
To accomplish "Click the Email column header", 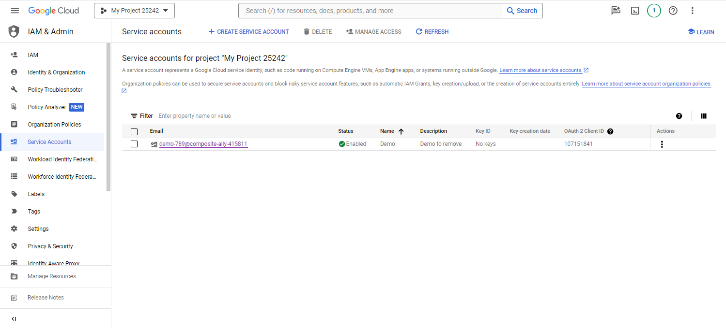I will click(x=156, y=131).
